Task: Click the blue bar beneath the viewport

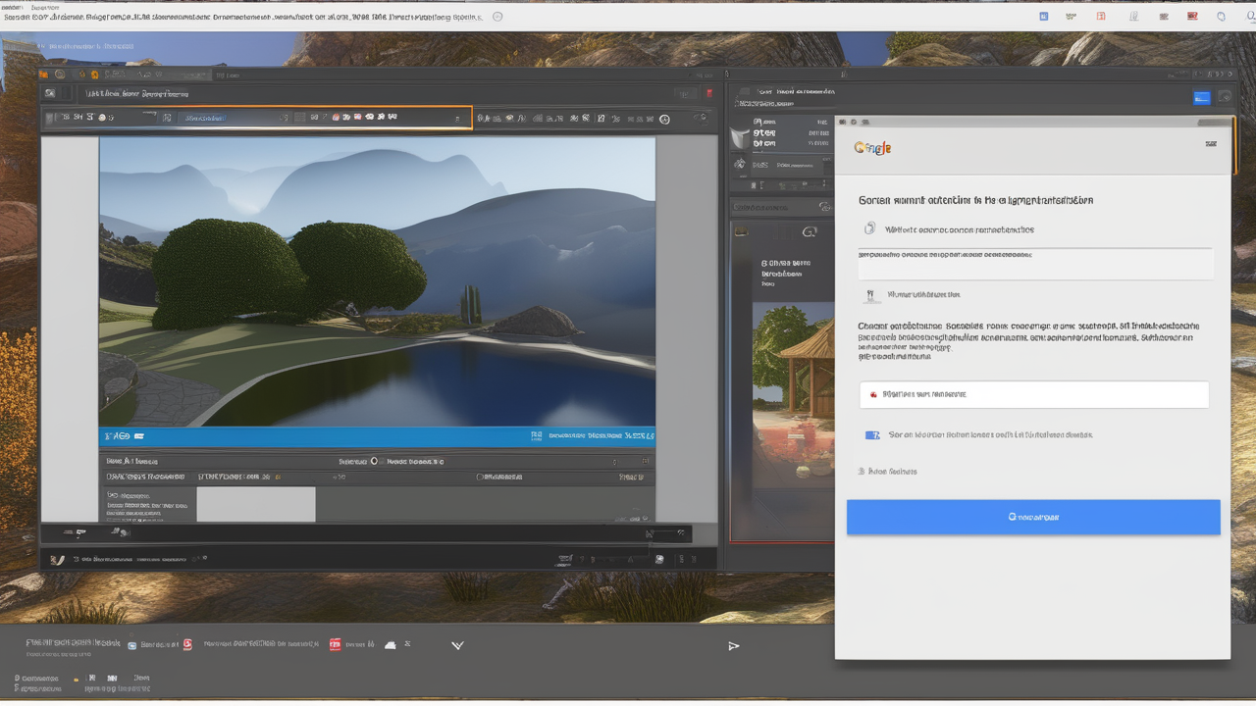Action: coord(377,436)
